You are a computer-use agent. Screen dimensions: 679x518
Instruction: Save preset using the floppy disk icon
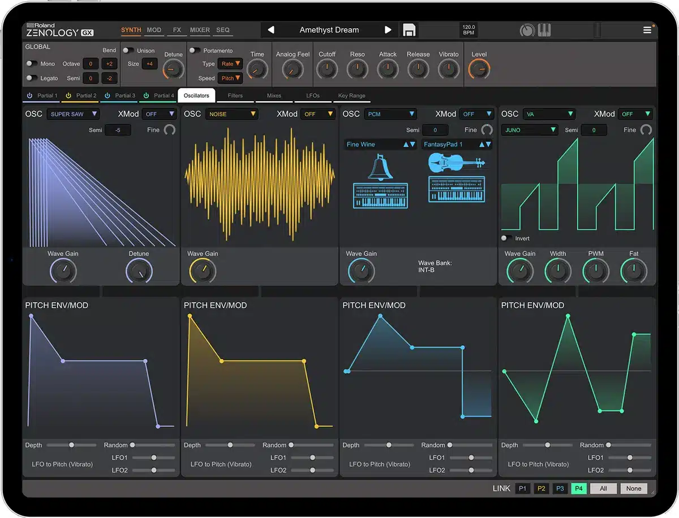coord(409,30)
